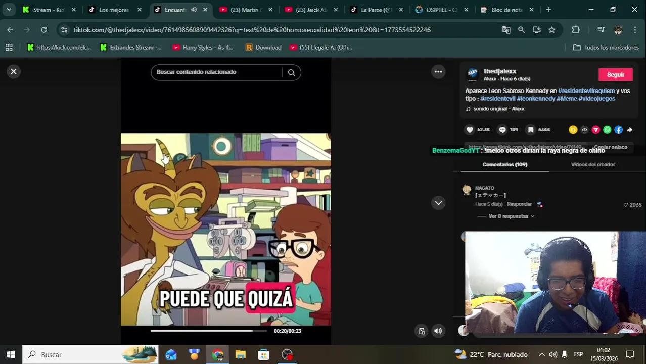Screen dimensions: 646x364
Task: Open 'Todos los marcadores' folder
Action: point(606,48)
